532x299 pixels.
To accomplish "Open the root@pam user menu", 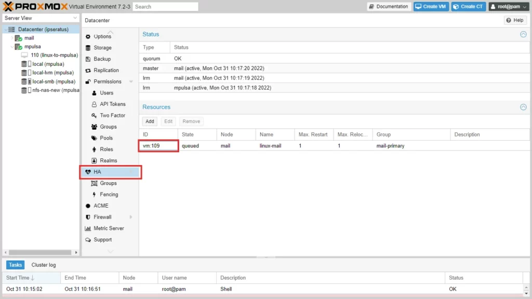I will [x=508, y=7].
